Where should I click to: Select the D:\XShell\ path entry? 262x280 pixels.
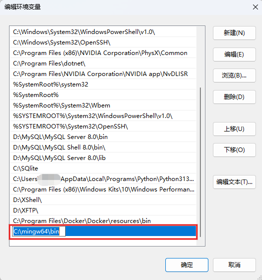pos(103,200)
